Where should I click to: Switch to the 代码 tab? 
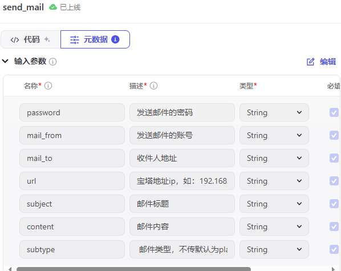(31, 39)
